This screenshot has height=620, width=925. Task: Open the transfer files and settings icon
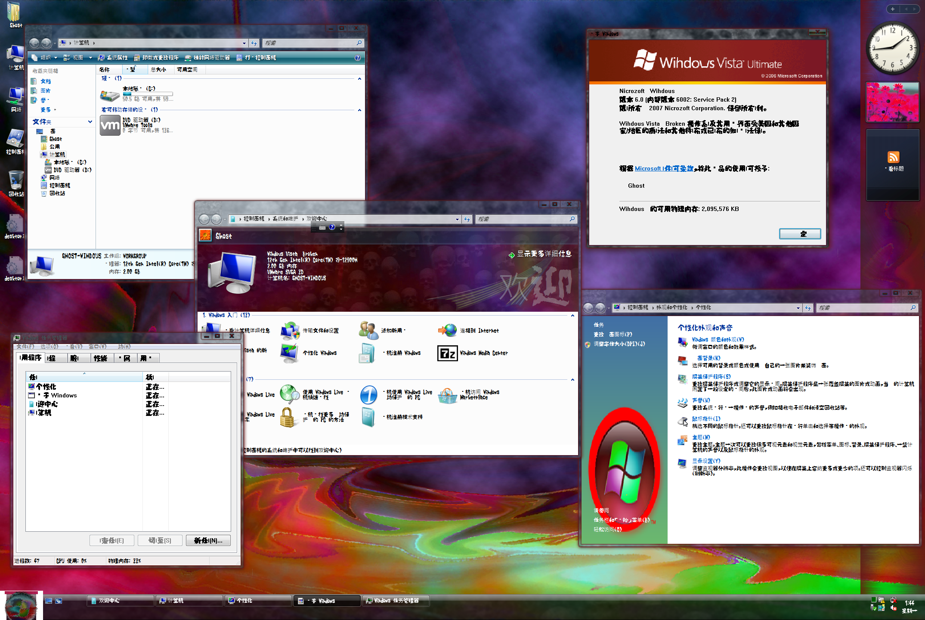coord(290,331)
